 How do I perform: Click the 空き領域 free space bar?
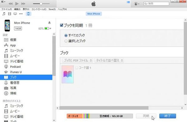pos(111,116)
